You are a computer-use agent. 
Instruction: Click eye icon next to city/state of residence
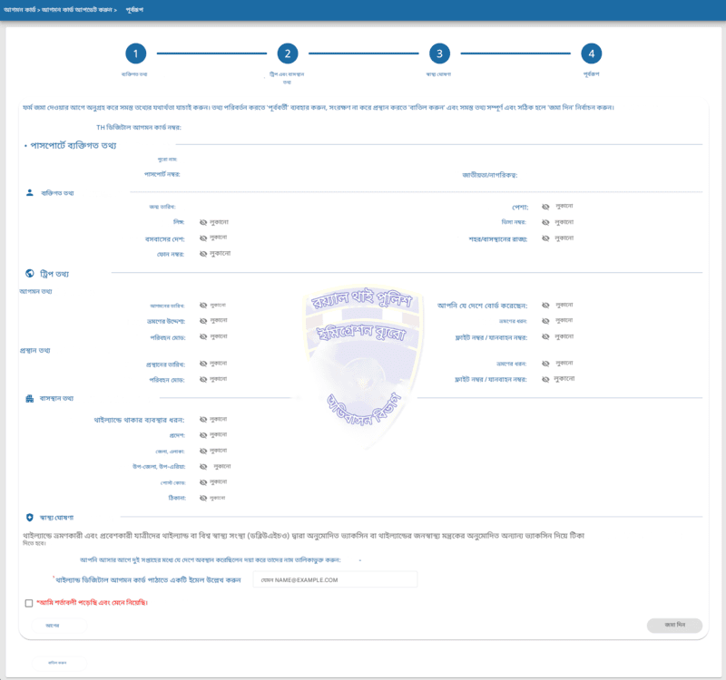[x=545, y=238]
